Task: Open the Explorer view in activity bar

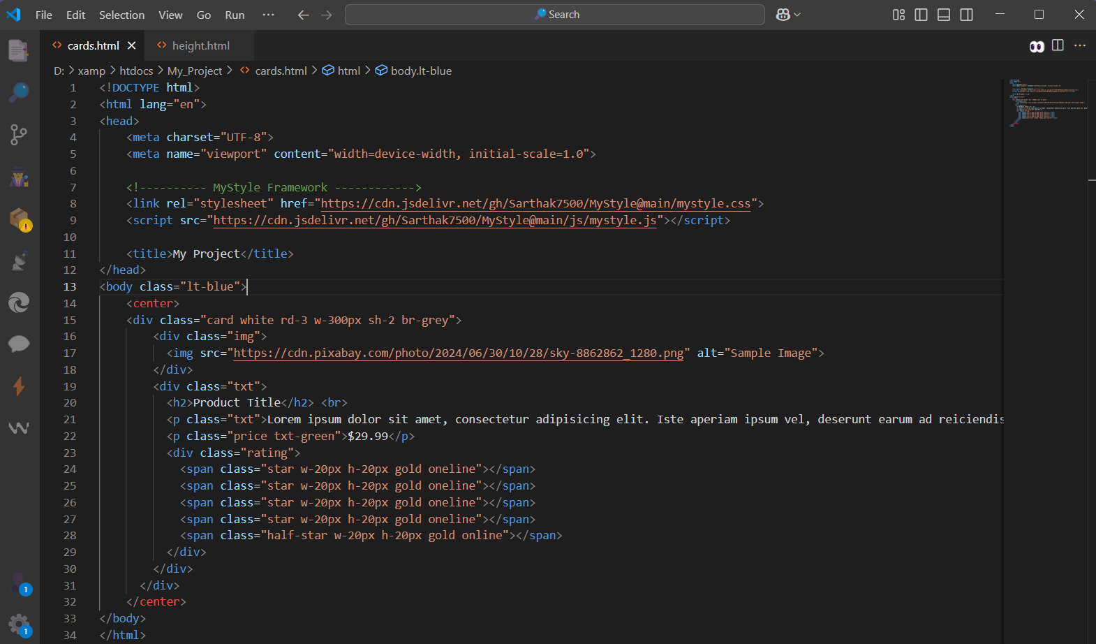Action: 19,50
